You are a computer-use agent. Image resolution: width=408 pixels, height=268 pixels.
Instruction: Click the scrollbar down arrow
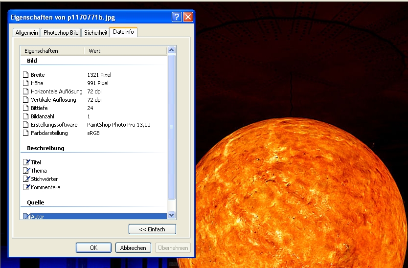(x=172, y=215)
